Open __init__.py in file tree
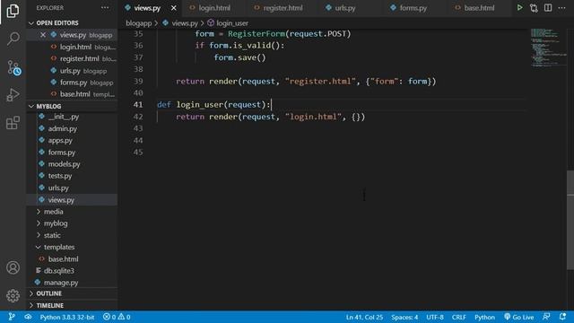 (64, 117)
